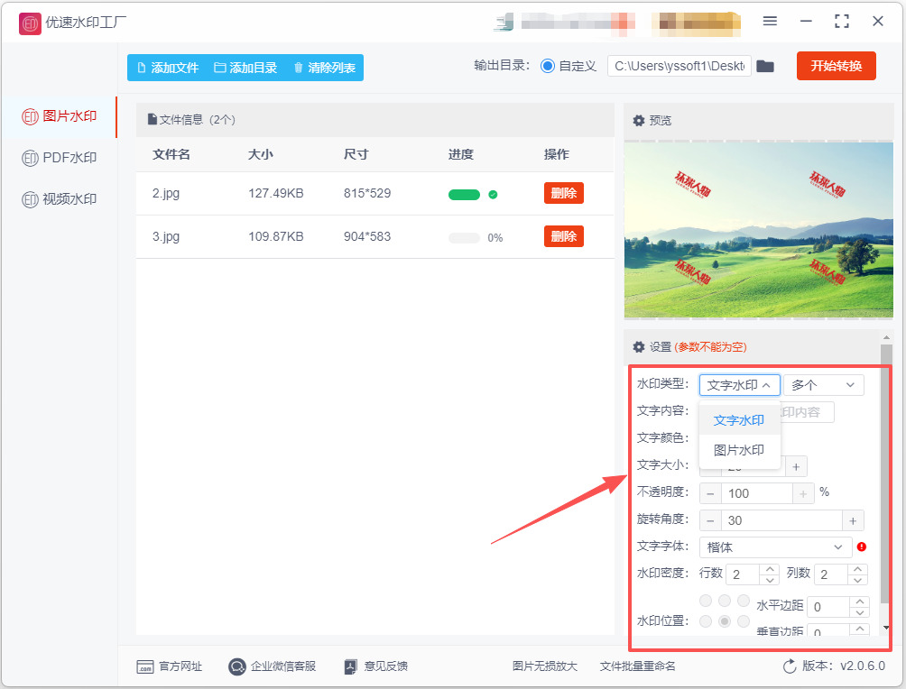
Task: Switch to the 视频水印 tab
Action: click(x=59, y=199)
